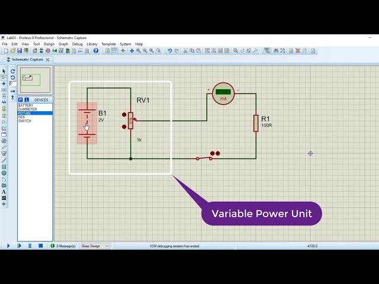This screenshot has width=379, height=284.
Task: Click the Rotate Anti-Clockwise button
Action: (13, 78)
